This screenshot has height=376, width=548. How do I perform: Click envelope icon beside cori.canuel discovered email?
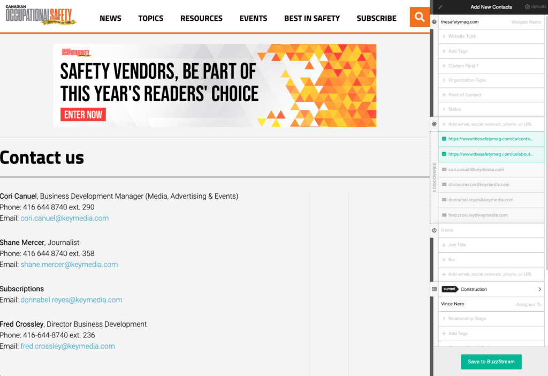(444, 170)
